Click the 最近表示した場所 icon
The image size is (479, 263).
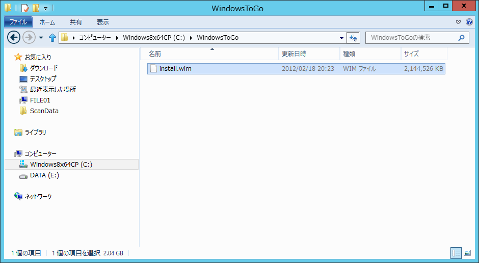point(23,90)
